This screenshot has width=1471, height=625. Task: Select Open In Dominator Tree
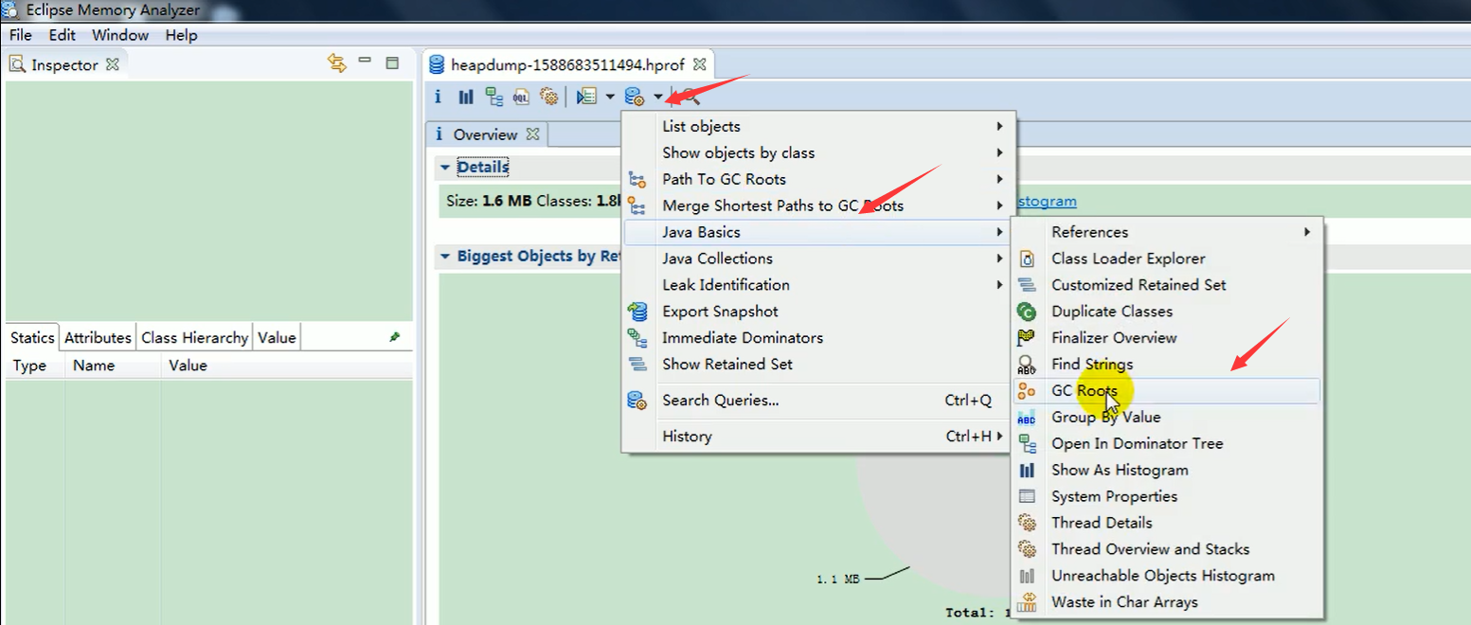point(1167,444)
